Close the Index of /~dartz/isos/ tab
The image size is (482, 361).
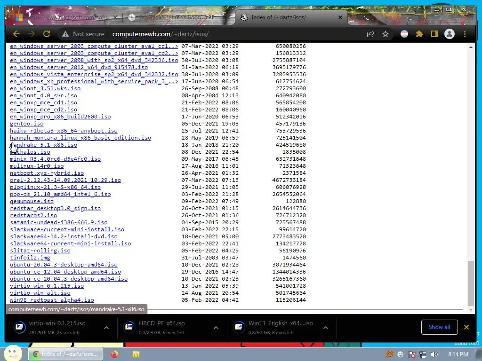340,17
